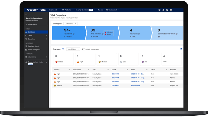The image size is (208, 117).
Task: Click the info icon beside Total cases pipeline
Action: tap(139, 34)
